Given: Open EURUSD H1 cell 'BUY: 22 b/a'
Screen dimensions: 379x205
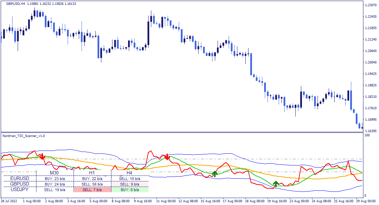Looking at the screenshot, I should pos(92,179).
